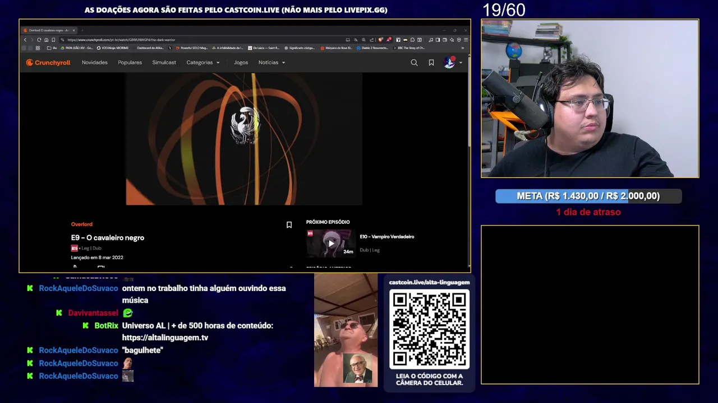Click the site settings icon before URL
718x403 pixels.
(62, 40)
